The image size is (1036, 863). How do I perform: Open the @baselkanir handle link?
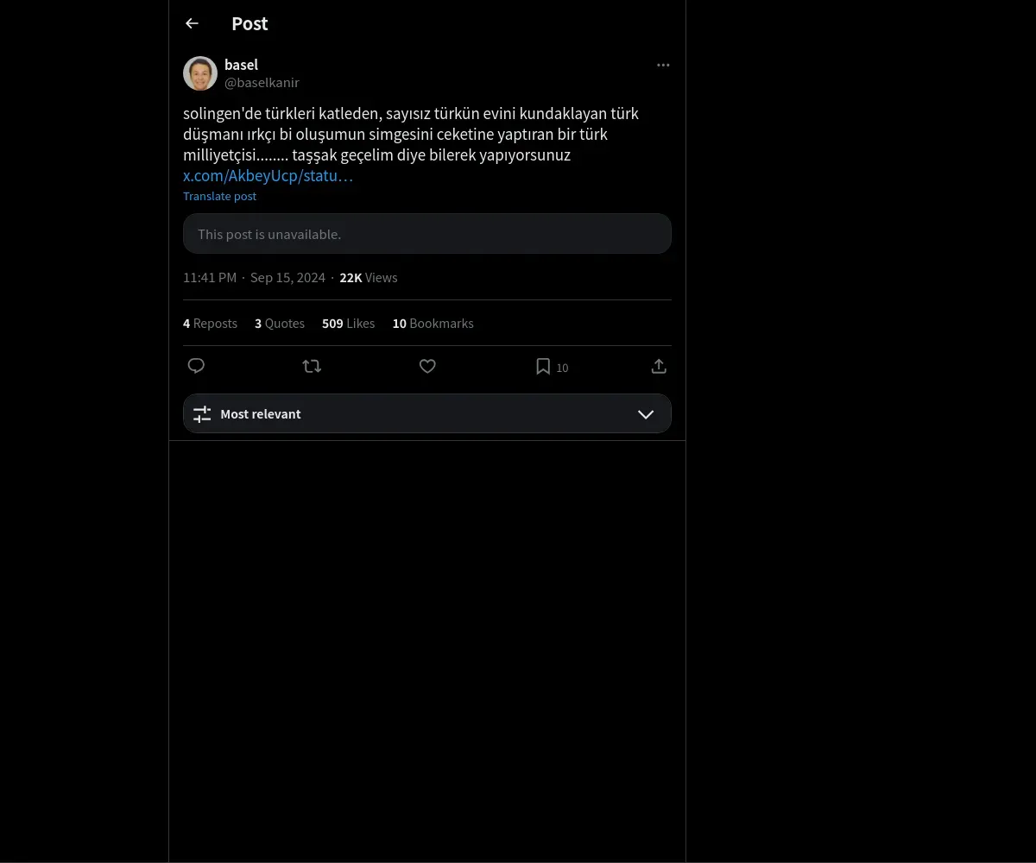262,83
